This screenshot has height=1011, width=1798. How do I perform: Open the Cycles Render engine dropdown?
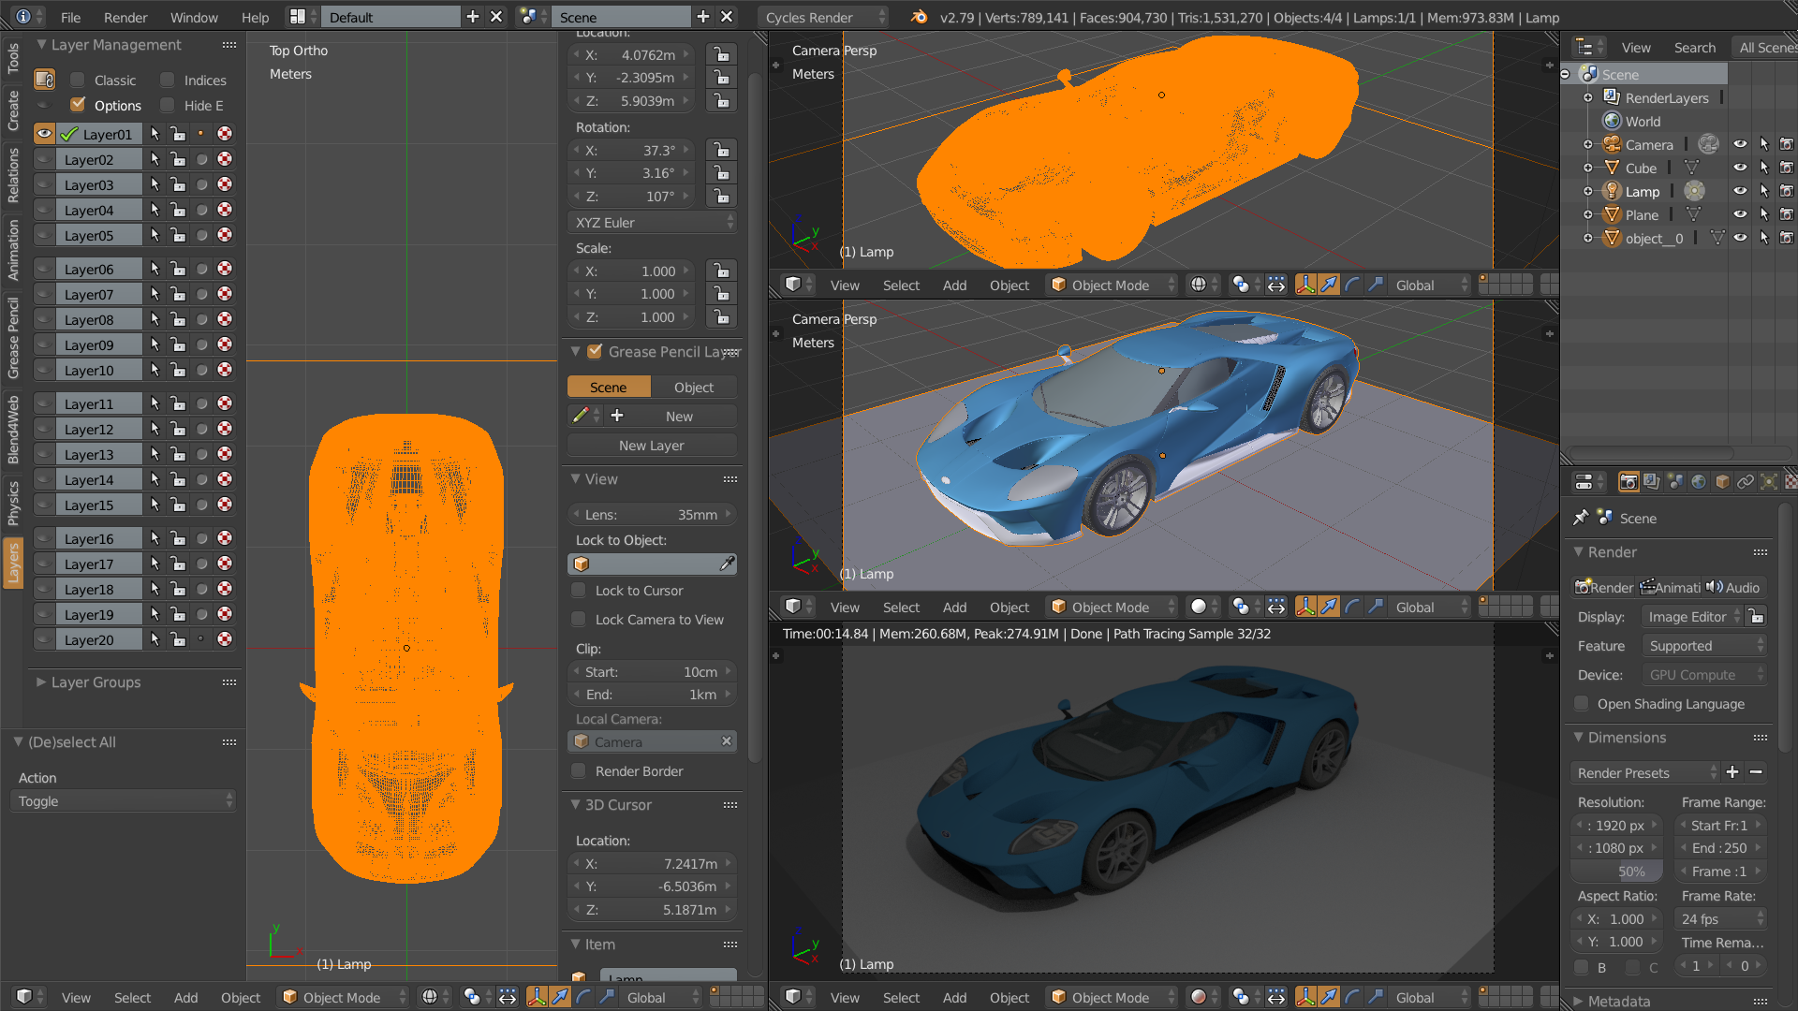(x=823, y=17)
